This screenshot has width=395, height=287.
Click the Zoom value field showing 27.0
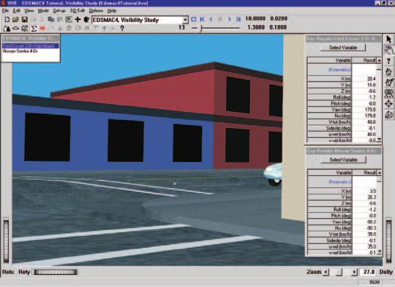pyautogui.click(x=369, y=272)
